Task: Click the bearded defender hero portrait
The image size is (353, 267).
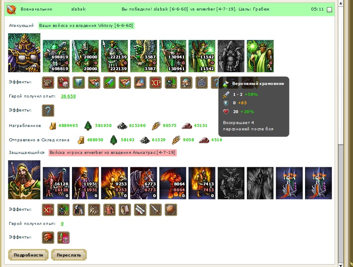Action: (24, 180)
